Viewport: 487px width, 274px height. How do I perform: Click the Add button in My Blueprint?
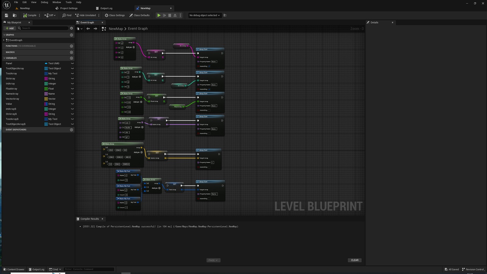[10, 28]
